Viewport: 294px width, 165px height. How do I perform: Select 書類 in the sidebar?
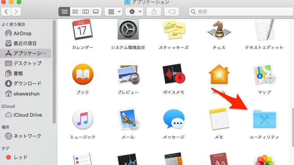pos(26,73)
